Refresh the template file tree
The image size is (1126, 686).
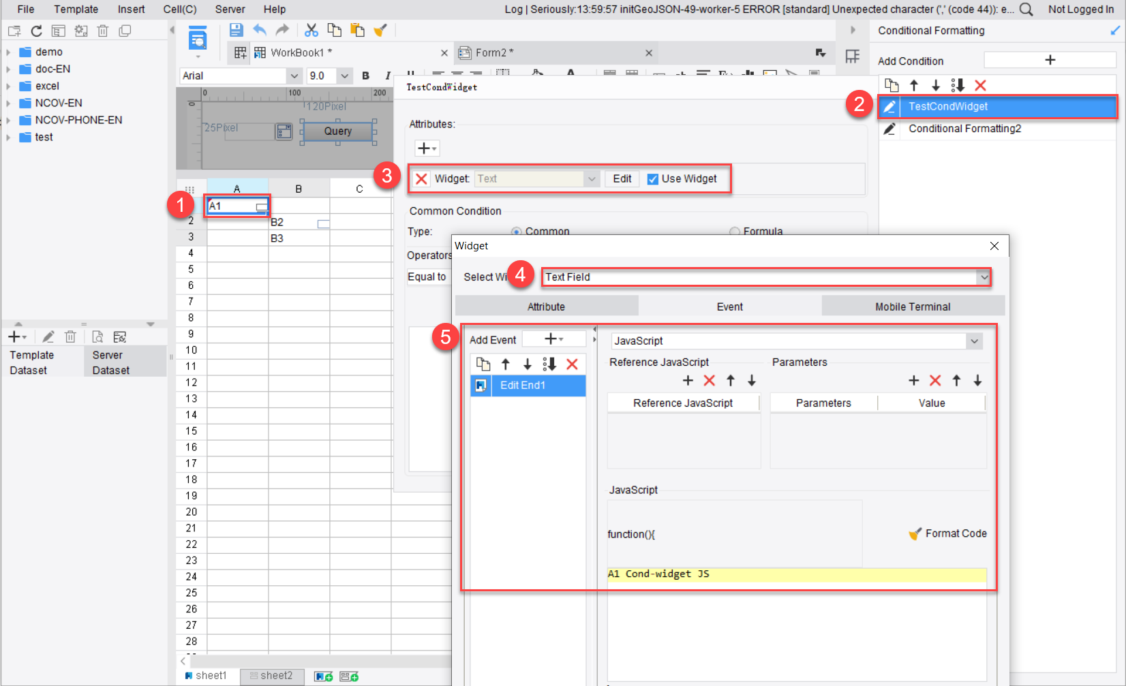(x=37, y=31)
